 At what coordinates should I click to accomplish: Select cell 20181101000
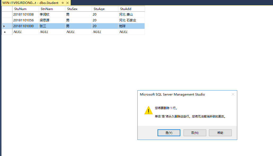pyautogui.click(x=25, y=26)
